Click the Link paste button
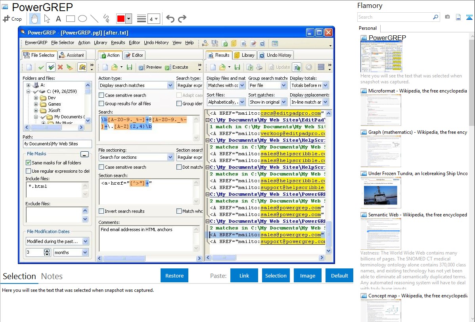This screenshot has height=322, width=475. 244,276
